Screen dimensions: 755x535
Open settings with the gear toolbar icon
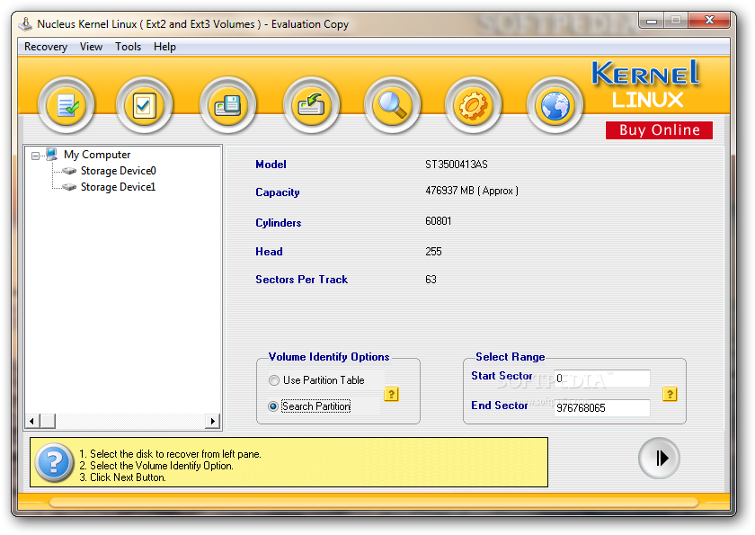474,105
